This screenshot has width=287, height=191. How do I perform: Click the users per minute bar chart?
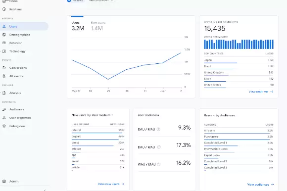[x=239, y=44]
